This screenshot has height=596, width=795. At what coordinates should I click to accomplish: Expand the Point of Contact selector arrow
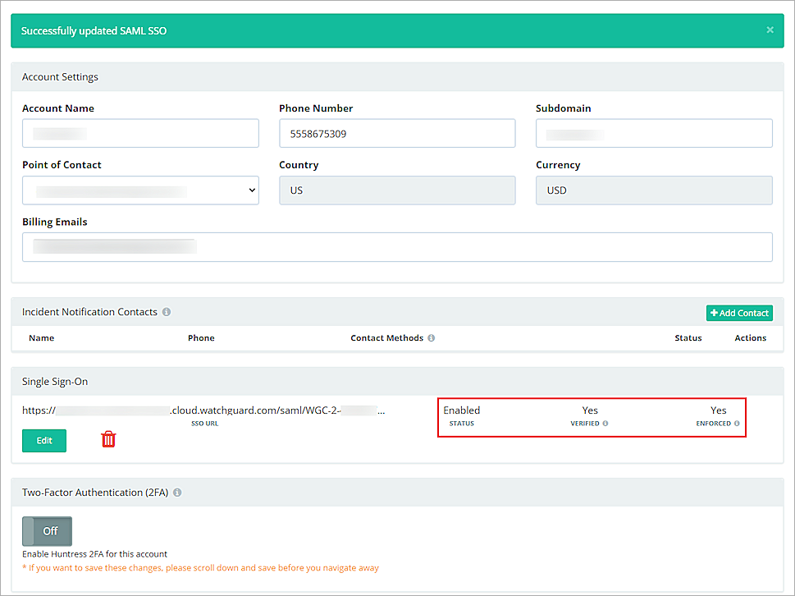pos(250,190)
